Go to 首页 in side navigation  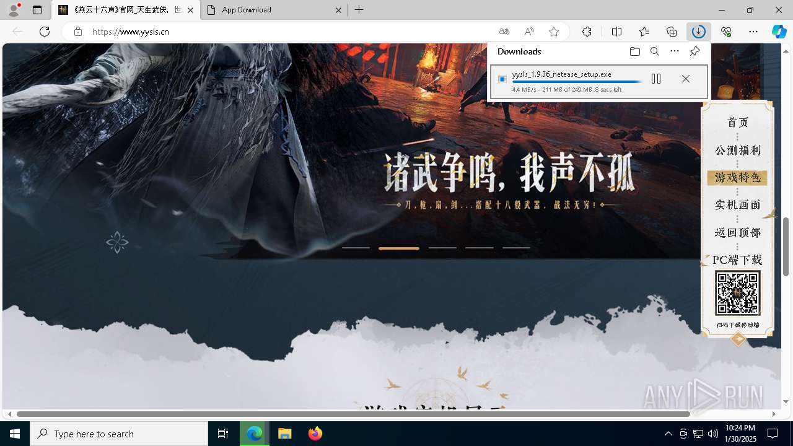[x=737, y=123]
